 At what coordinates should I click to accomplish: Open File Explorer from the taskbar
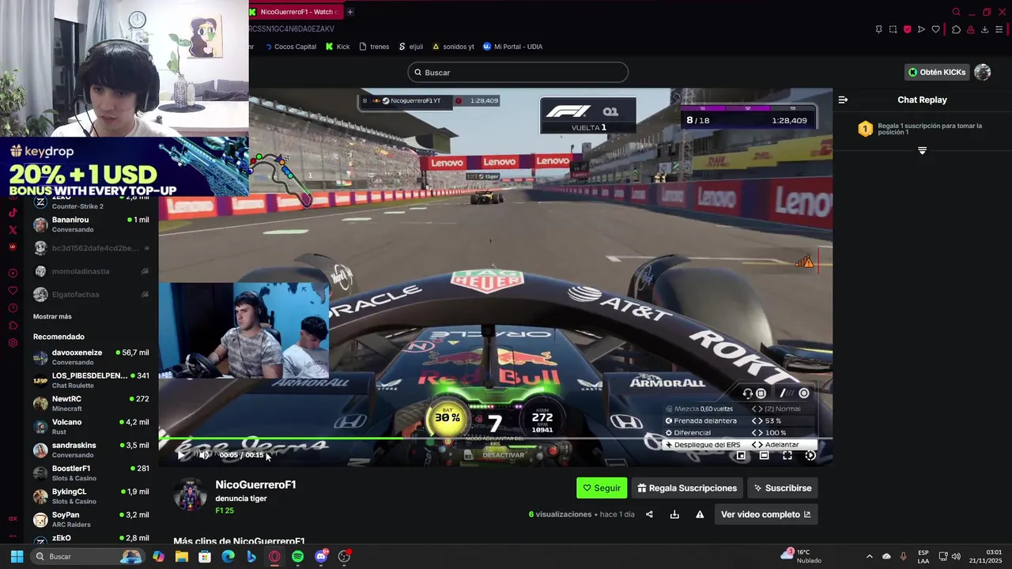click(x=182, y=556)
